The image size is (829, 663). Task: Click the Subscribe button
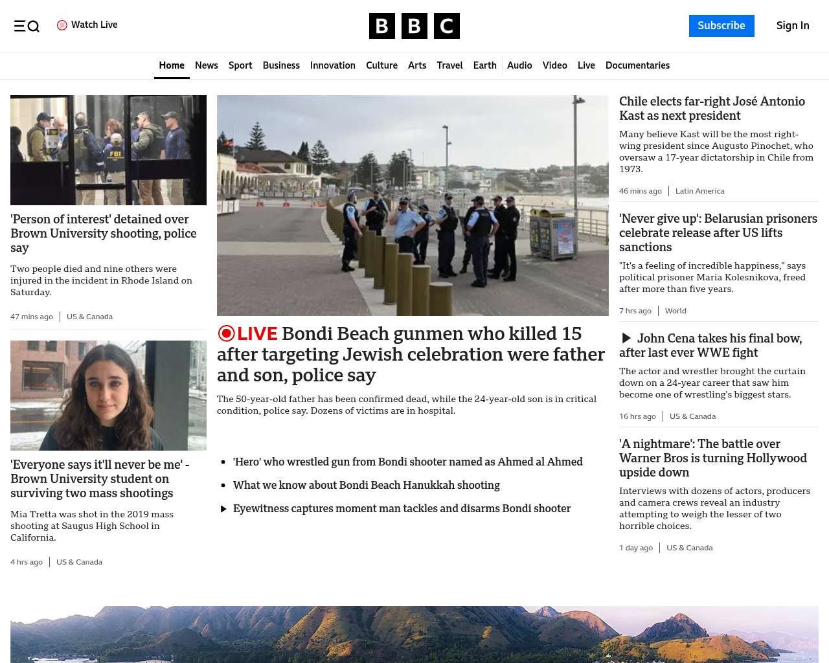(721, 26)
